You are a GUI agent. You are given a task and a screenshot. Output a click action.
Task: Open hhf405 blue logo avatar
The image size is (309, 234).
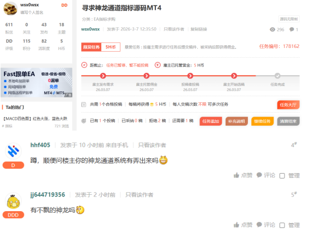pyautogui.click(x=13, y=151)
